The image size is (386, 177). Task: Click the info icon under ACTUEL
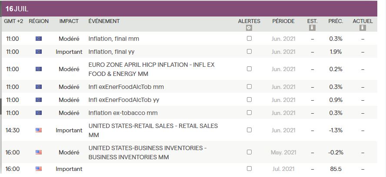tap(363, 28)
